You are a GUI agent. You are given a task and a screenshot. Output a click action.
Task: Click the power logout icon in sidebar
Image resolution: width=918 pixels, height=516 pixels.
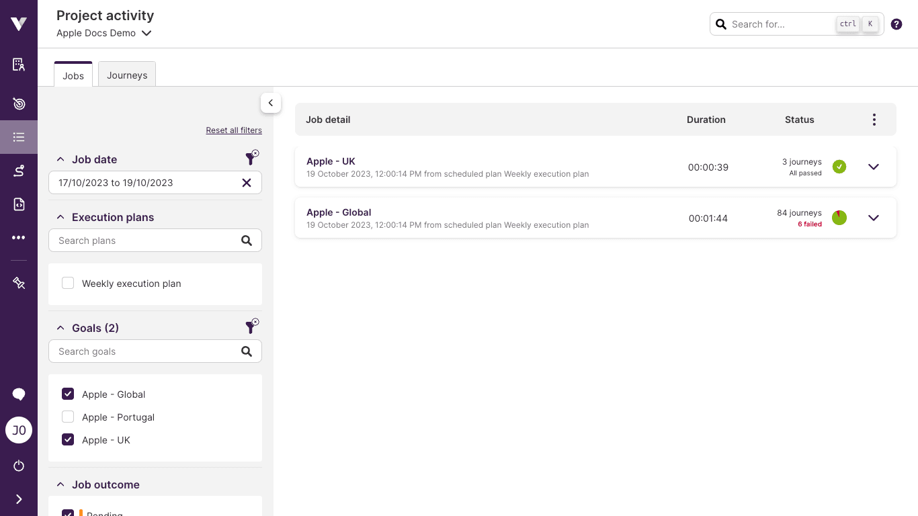point(18,466)
